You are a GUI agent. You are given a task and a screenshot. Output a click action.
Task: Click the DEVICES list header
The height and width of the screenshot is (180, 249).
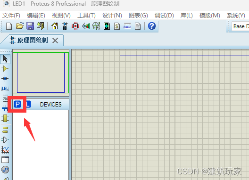pos(50,105)
